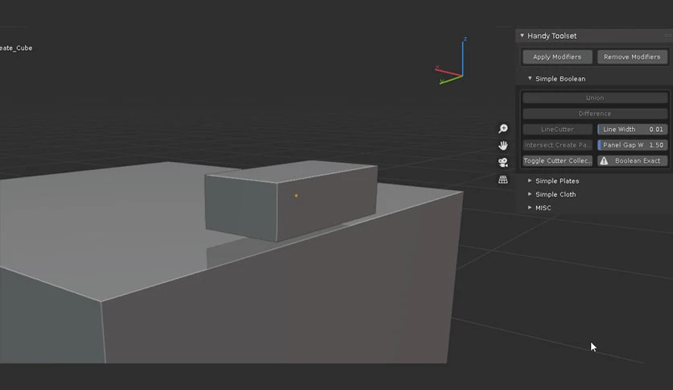Select the pan hand viewport icon
This screenshot has width=673, height=390.
click(x=502, y=145)
